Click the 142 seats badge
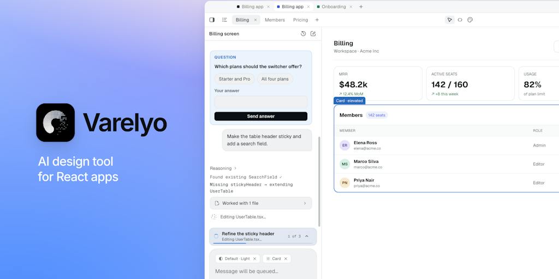The width and height of the screenshot is (559, 279). (377, 115)
